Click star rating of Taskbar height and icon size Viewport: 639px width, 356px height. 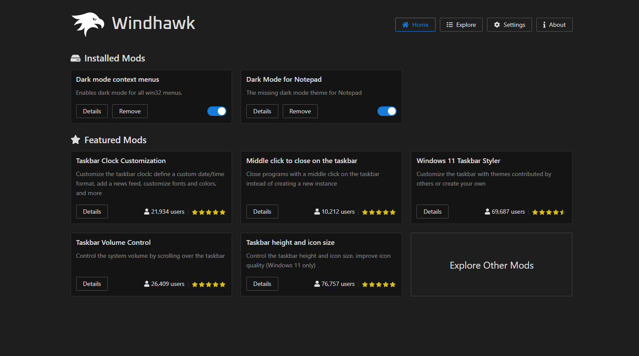click(379, 284)
